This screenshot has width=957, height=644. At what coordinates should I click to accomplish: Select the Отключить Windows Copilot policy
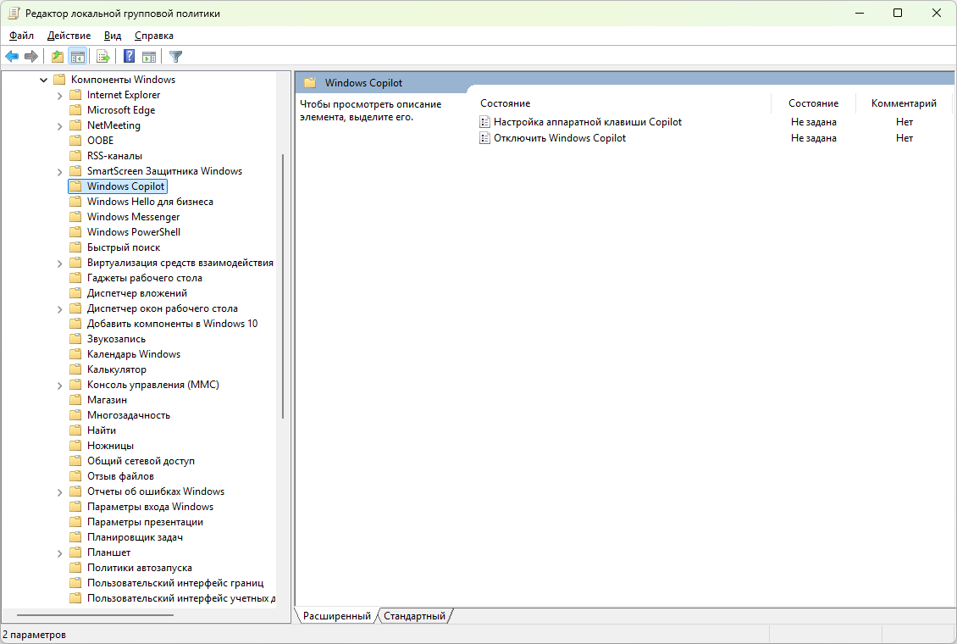coord(559,138)
